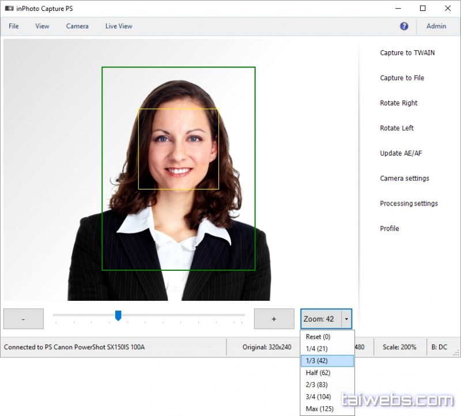Click the Admin button
The height and width of the screenshot is (416, 461).
coord(436,26)
